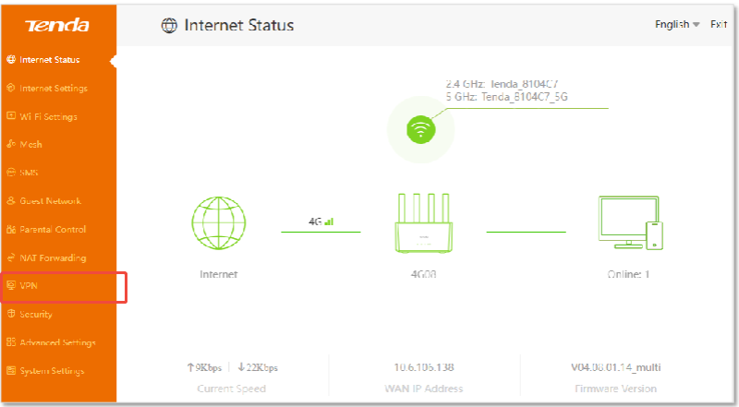Navigate to NAT Forwarding
The width and height of the screenshot is (739, 407).
[x=53, y=258]
